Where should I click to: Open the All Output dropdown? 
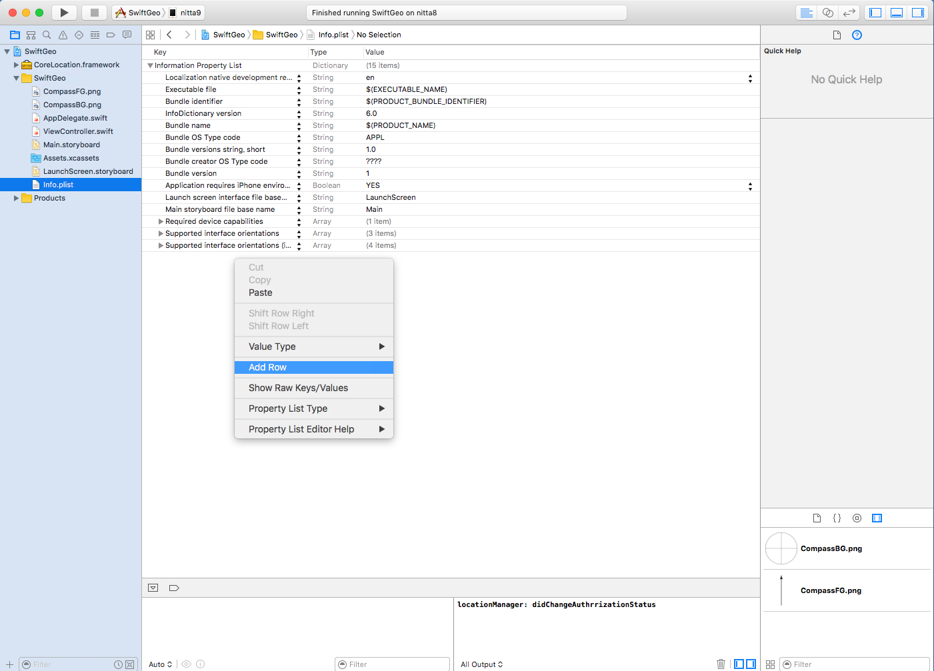tap(481, 664)
